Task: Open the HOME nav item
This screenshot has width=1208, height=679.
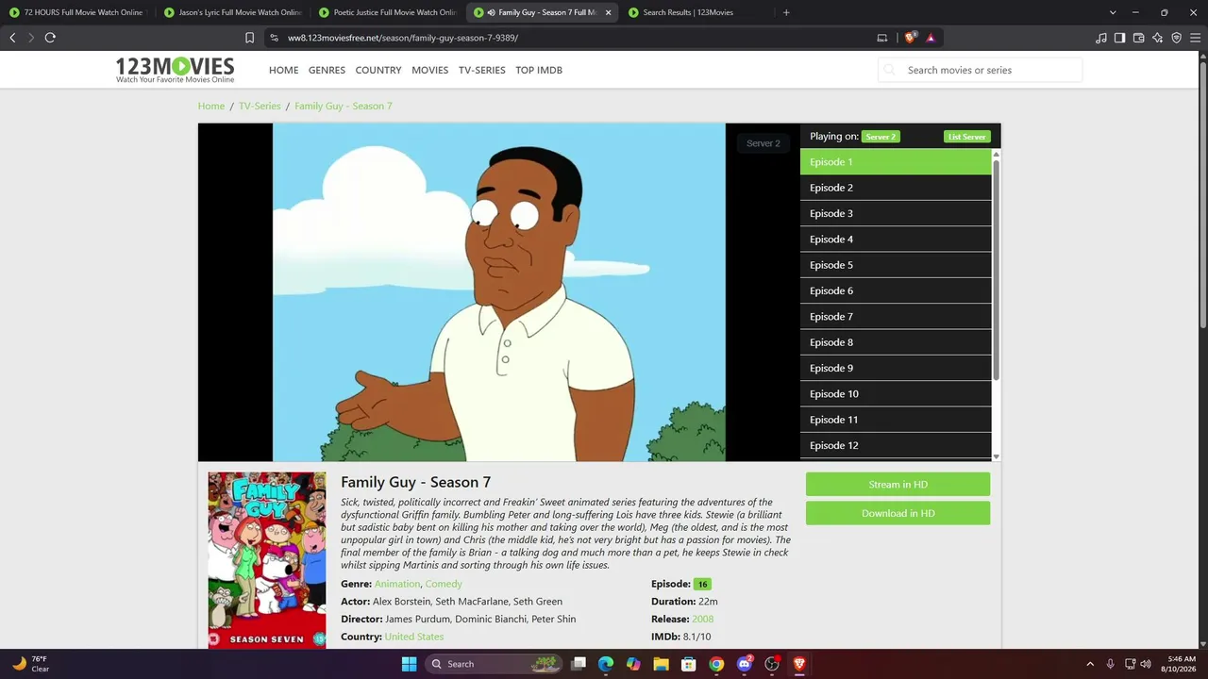Action: click(x=283, y=70)
